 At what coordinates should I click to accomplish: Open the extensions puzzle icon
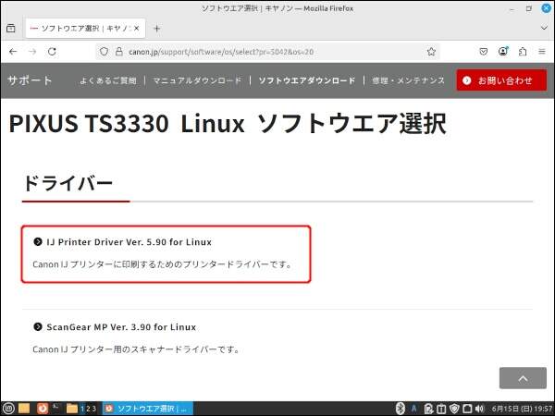[x=523, y=52]
